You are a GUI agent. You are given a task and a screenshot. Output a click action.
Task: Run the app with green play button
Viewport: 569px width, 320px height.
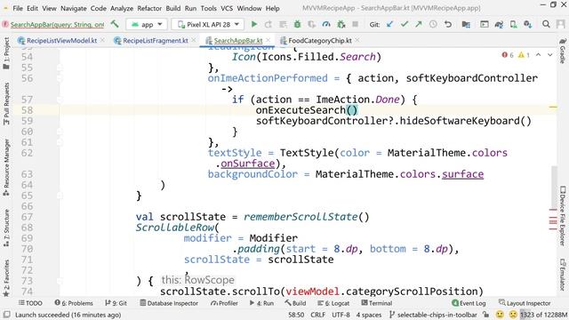[254, 24]
